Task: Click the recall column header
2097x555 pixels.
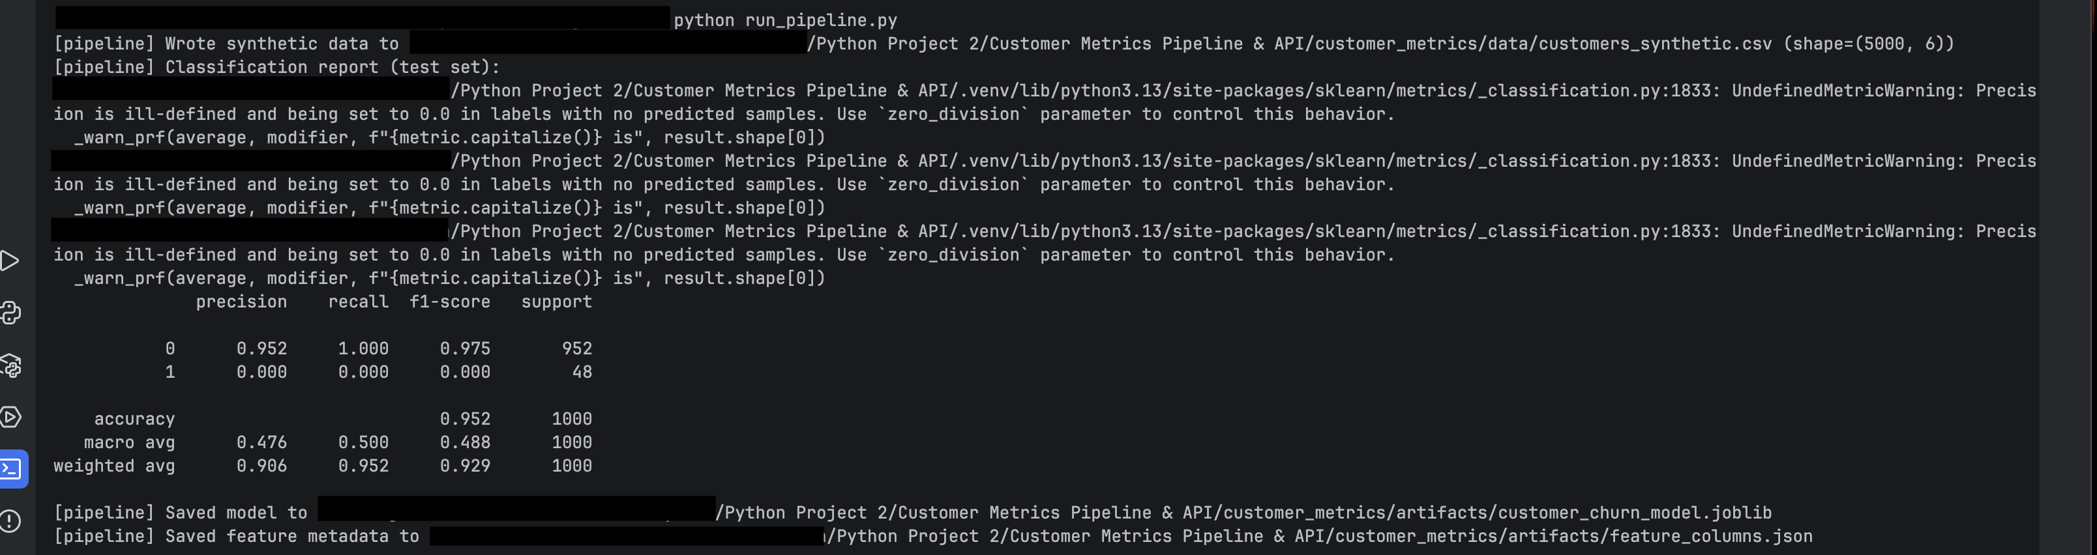Action: (x=358, y=302)
